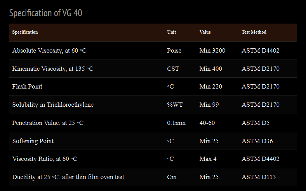Click the 'ASTM D113' test method cell
Viewport: 306px width, 191px height.
tap(259, 177)
